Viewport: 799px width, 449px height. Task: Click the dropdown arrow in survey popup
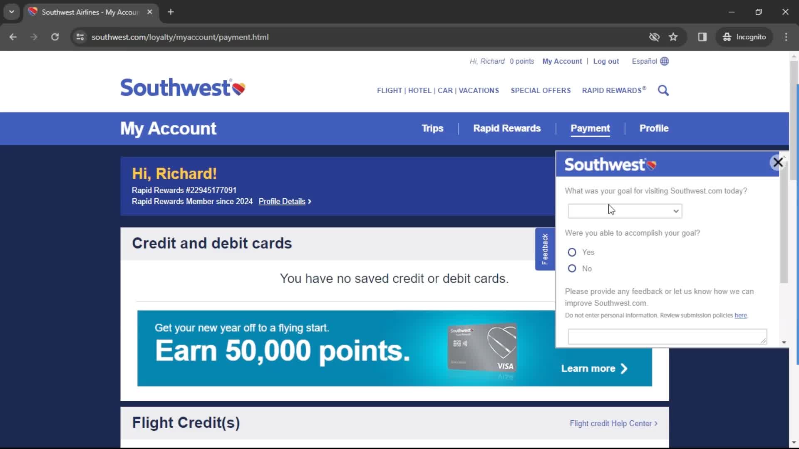coord(675,210)
